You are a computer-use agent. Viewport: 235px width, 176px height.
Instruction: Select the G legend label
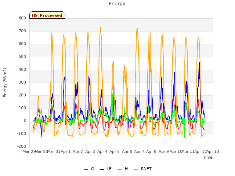point(93,169)
